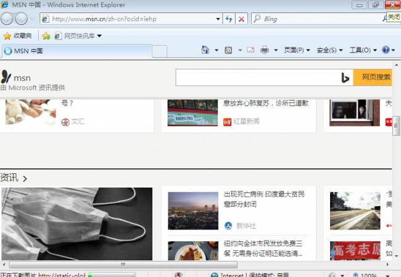Click the Forward navigation arrow button
401x277 pixels.
pyautogui.click(x=21, y=19)
